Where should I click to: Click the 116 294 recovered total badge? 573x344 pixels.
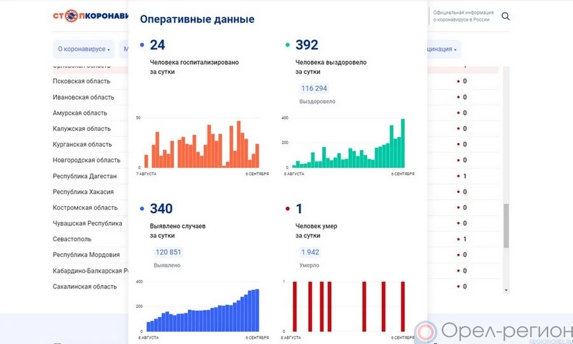click(315, 88)
